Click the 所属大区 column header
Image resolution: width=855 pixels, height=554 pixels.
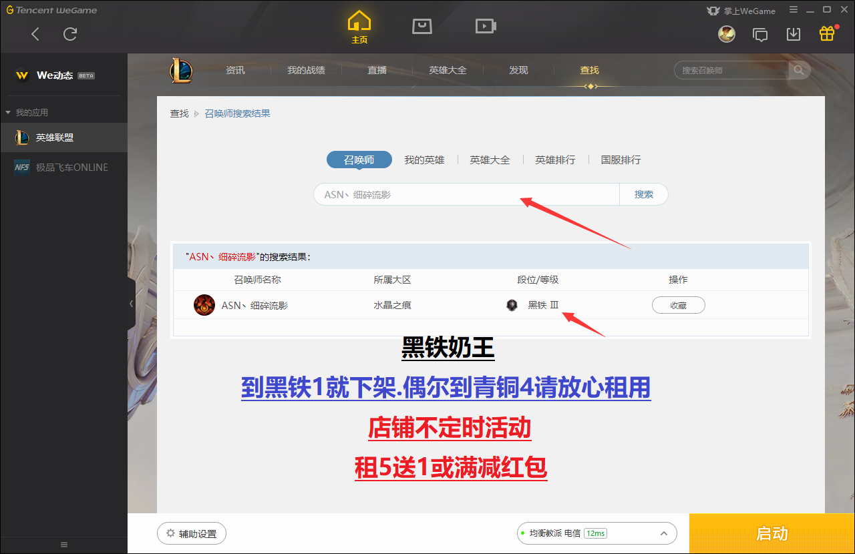pos(392,280)
